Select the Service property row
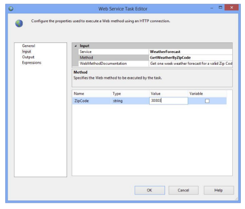 [x=156, y=52]
